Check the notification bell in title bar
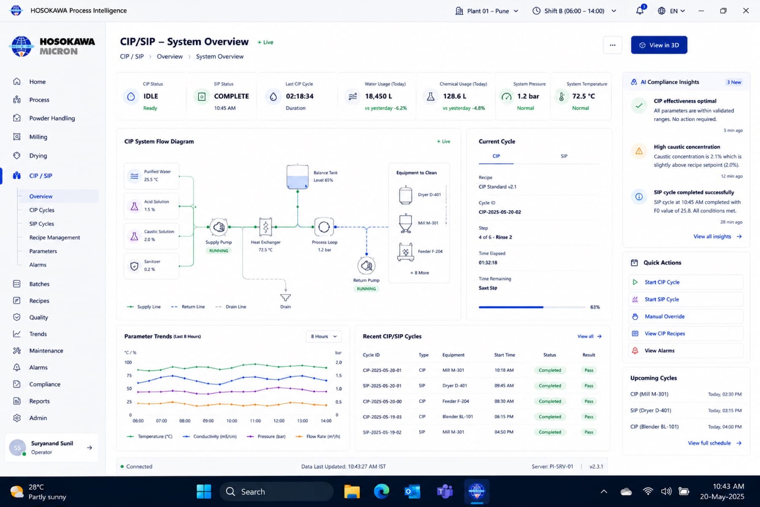The height and width of the screenshot is (507, 760). pos(640,11)
